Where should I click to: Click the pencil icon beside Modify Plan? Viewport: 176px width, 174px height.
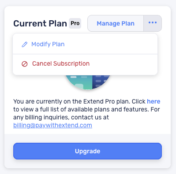25,44
